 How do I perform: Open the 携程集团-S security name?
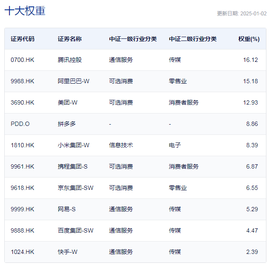tap(73, 166)
